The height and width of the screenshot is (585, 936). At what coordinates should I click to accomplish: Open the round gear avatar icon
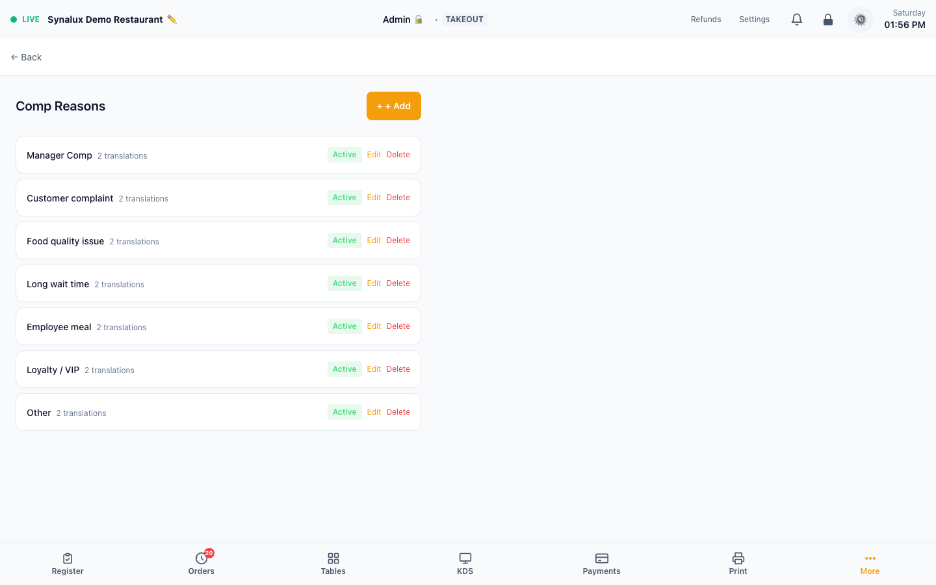coord(861,19)
